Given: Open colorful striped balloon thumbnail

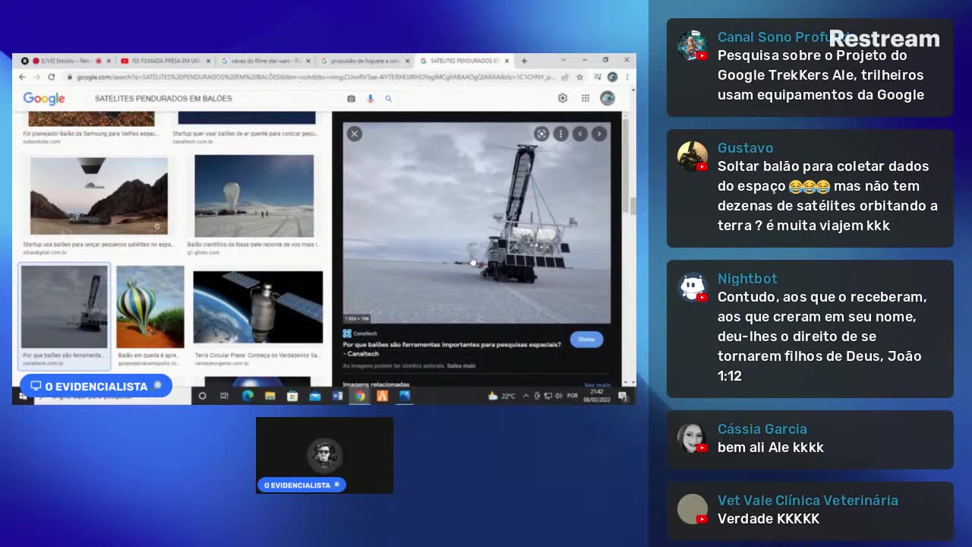Looking at the screenshot, I should (150, 307).
